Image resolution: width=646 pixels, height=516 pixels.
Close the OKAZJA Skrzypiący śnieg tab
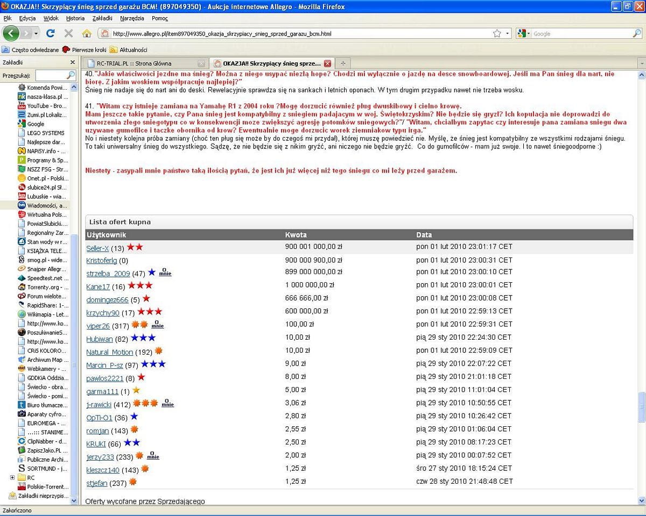pyautogui.click(x=327, y=63)
